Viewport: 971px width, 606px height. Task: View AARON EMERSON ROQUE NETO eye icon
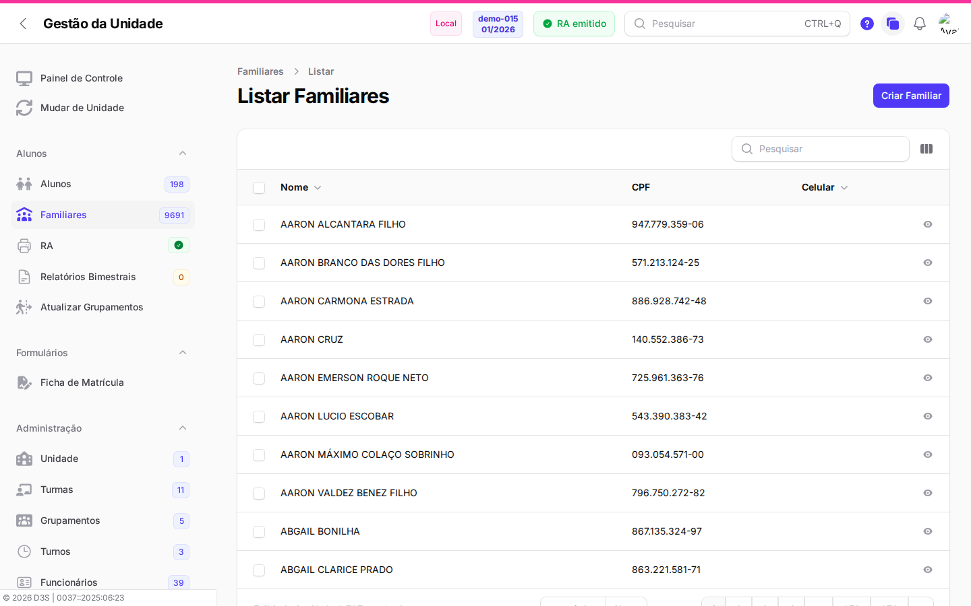928,378
